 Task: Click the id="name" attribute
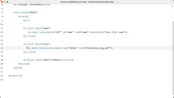(68, 32)
